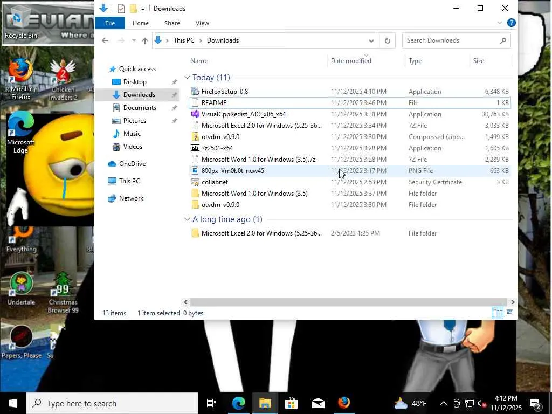This screenshot has width=552, height=414.
Task: Unpin Pictures from Quick access
Action: pos(174,121)
